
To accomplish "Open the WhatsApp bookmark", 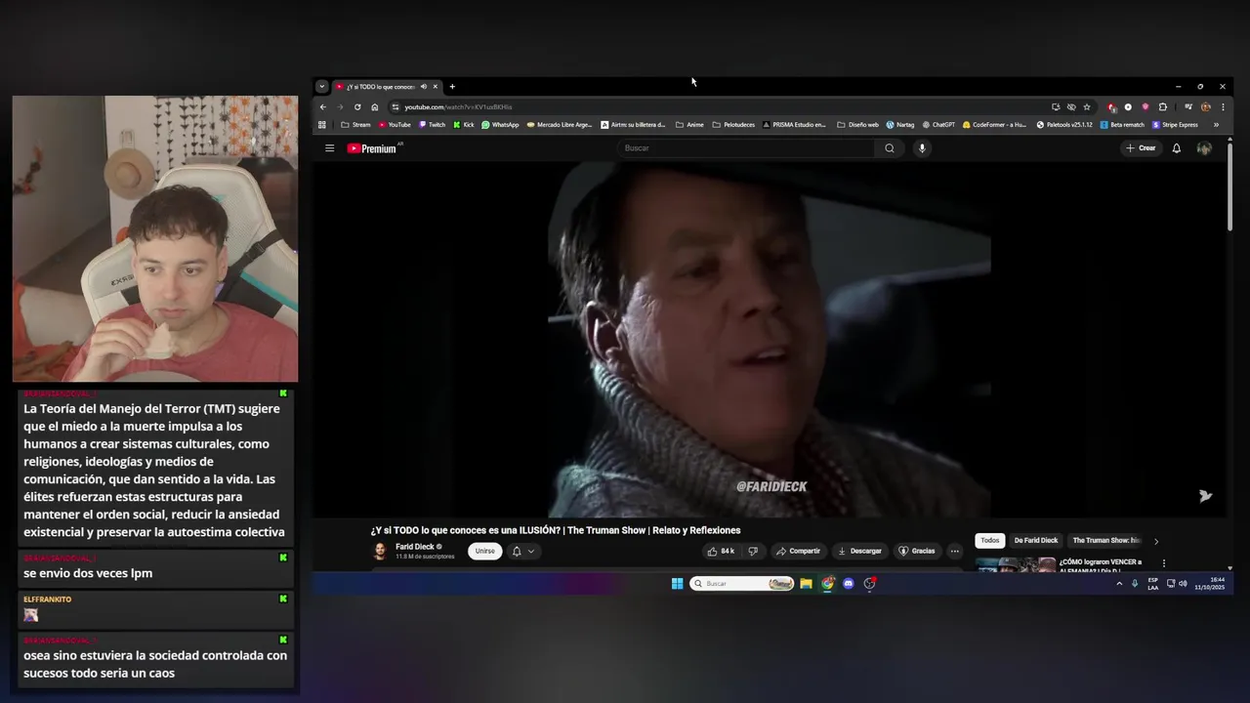I will click(500, 125).
